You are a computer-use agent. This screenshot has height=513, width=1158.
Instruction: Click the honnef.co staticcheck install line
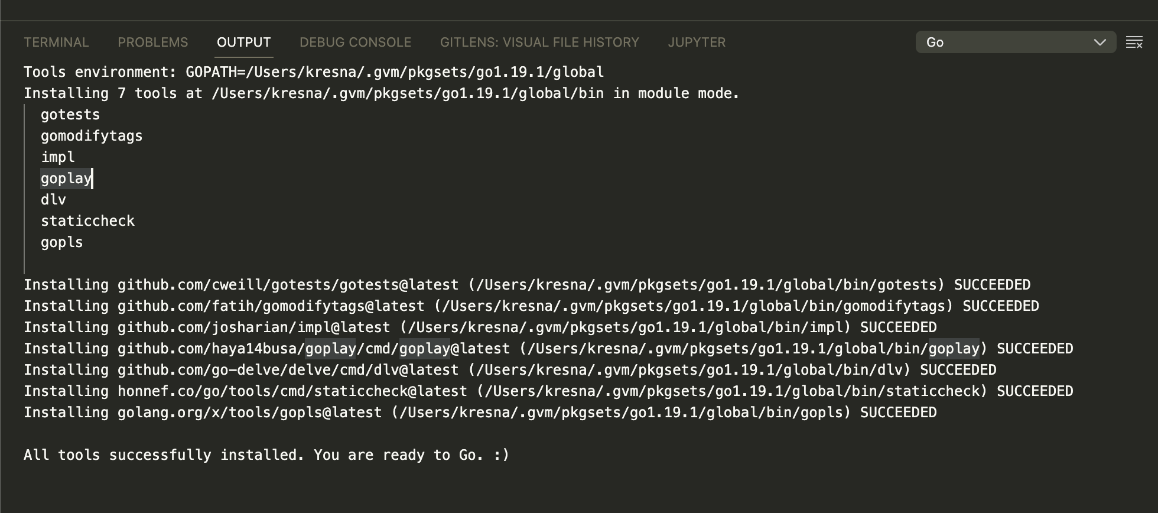[548, 391]
